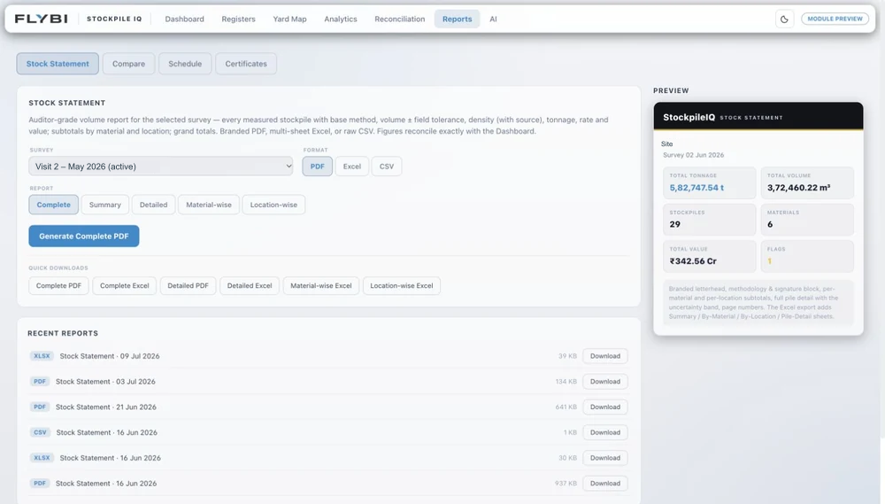Click the Flags count card
Screen dimensions: 885x504
807,256
